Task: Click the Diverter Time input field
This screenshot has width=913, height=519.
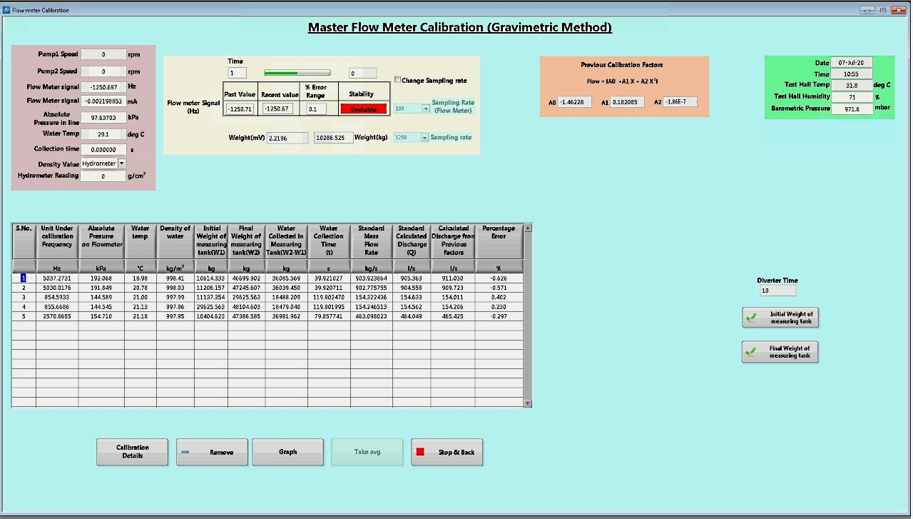Action: 777,290
